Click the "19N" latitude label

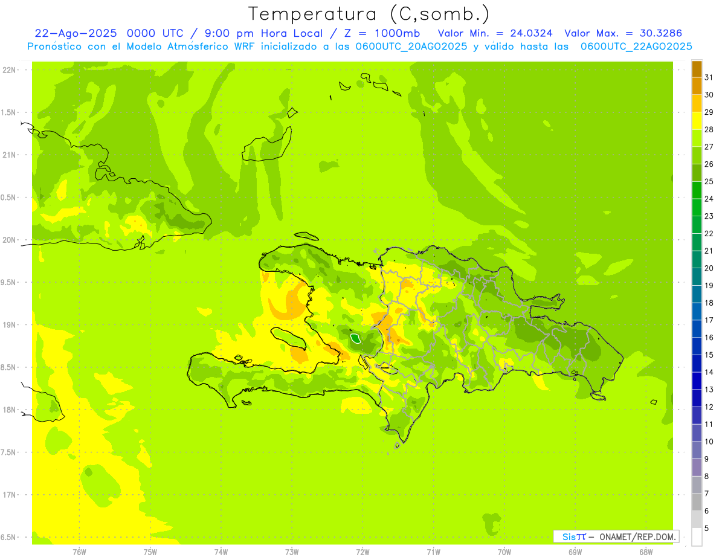point(9,324)
